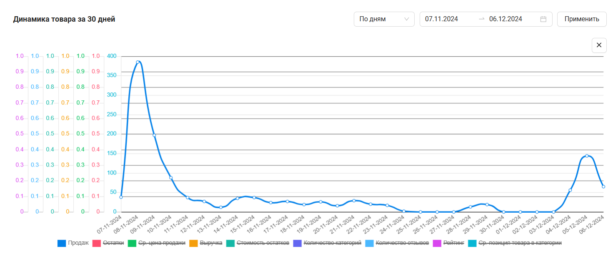
Task: Click the first data point on 07-11-2024
Action: (121, 197)
